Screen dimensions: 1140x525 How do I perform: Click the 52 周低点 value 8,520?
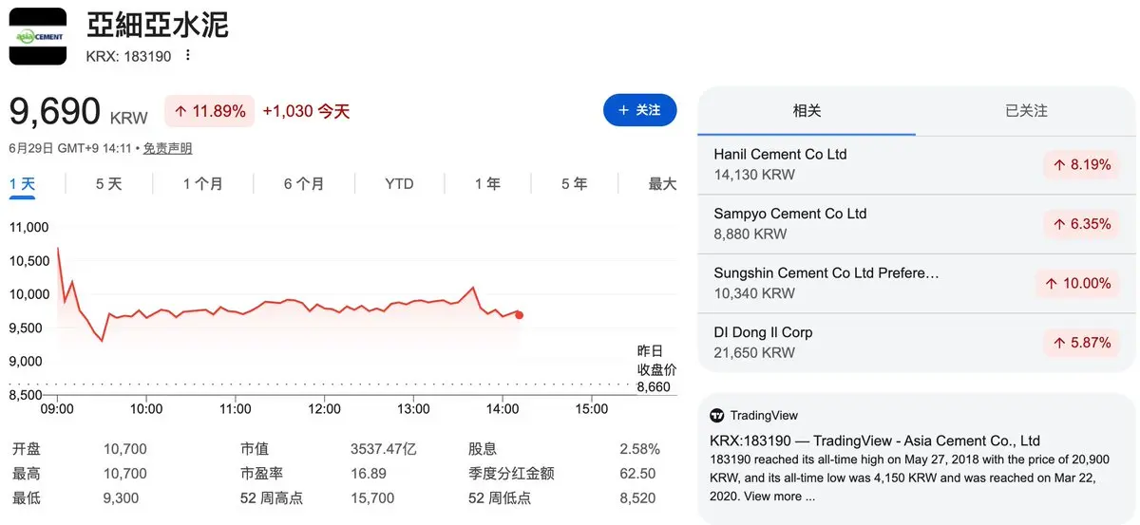tap(637, 497)
